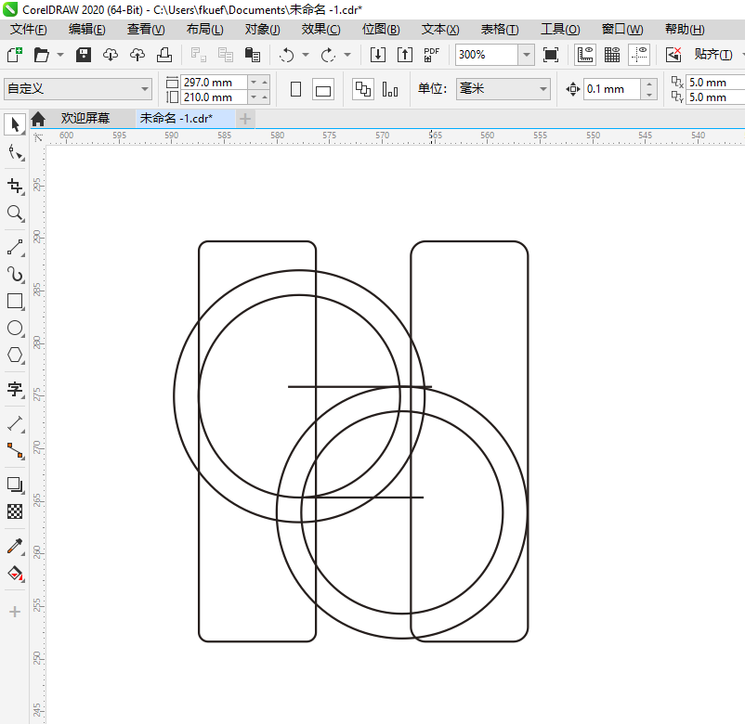
Task: Select the Rectangle tool
Action: (x=15, y=301)
